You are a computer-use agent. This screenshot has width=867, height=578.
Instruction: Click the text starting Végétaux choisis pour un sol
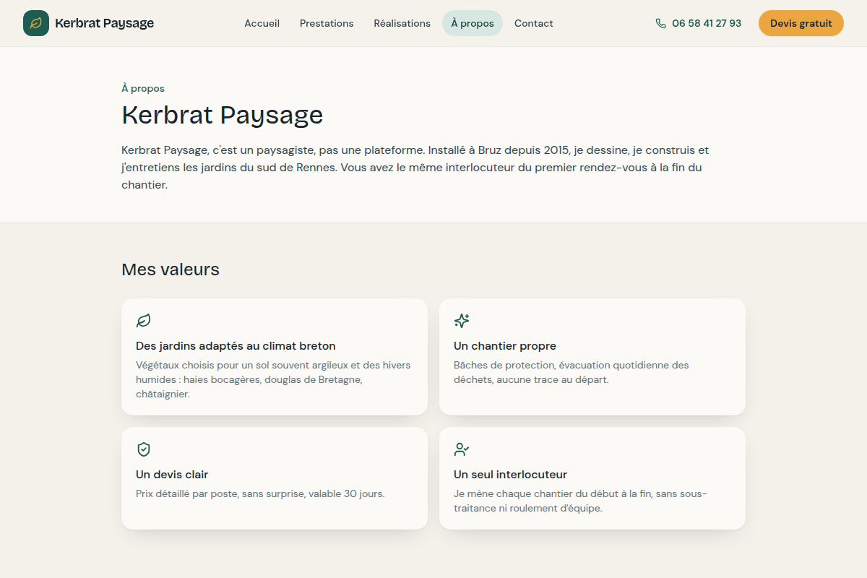[273, 379]
